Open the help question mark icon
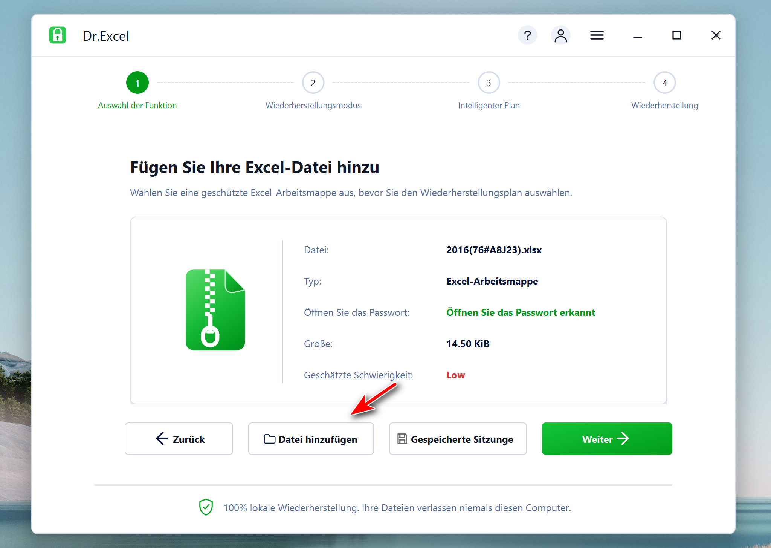 tap(527, 35)
